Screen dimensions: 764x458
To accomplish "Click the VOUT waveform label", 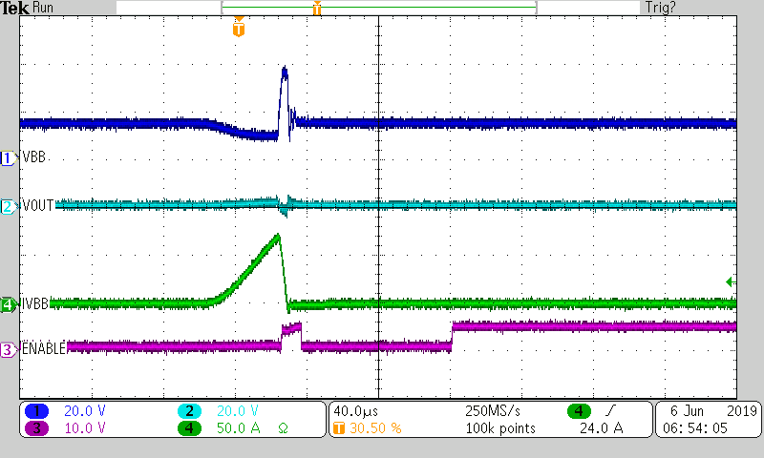I will pos(38,205).
